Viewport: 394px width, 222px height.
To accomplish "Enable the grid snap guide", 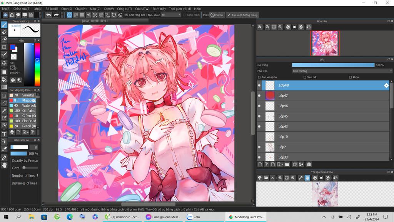I will tap(82, 15).
